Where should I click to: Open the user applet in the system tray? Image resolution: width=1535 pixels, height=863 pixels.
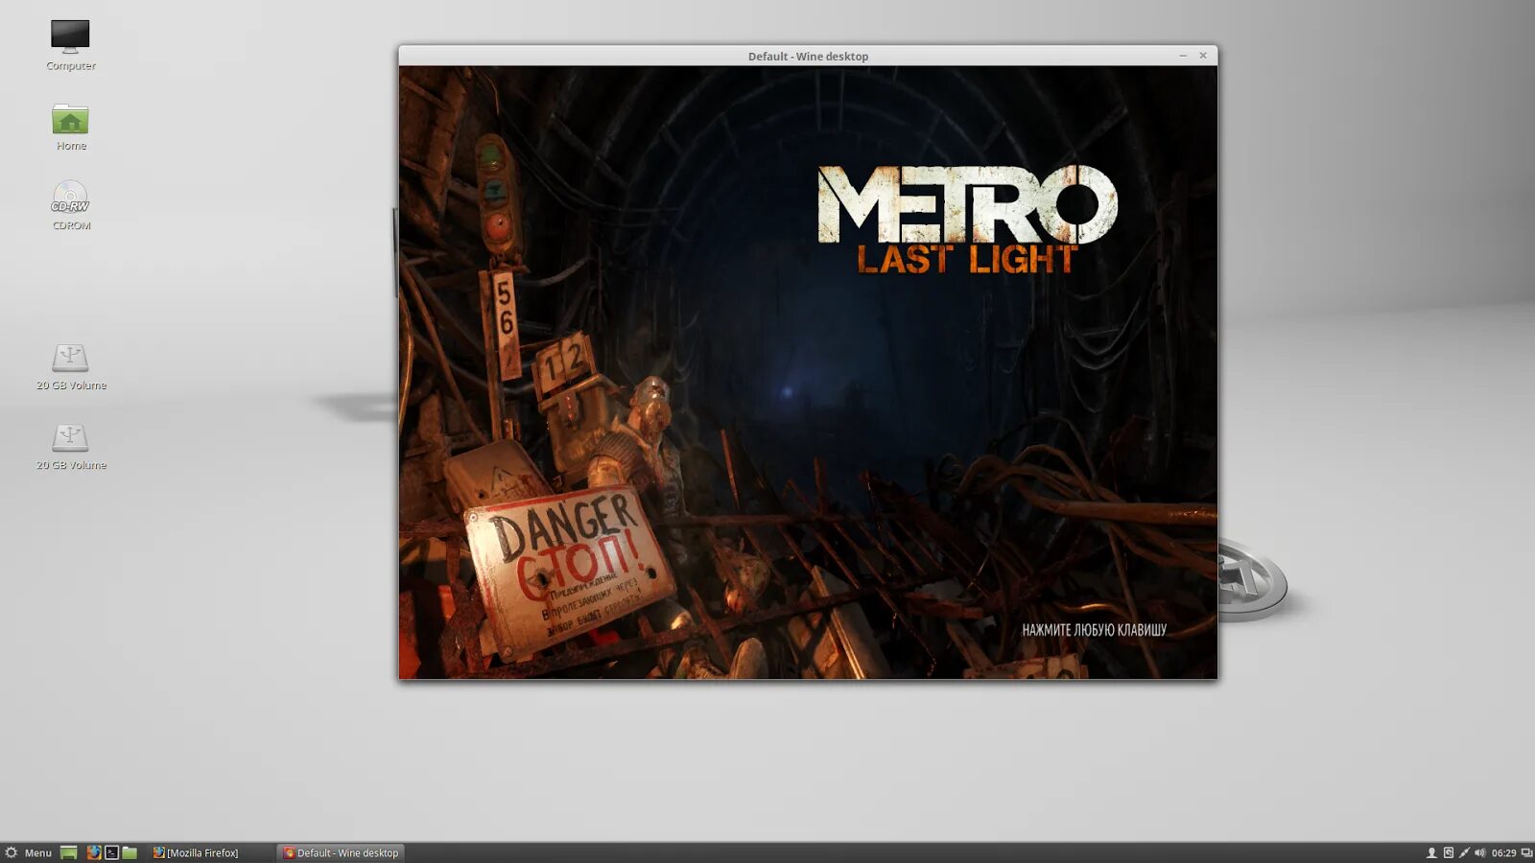[1431, 852]
